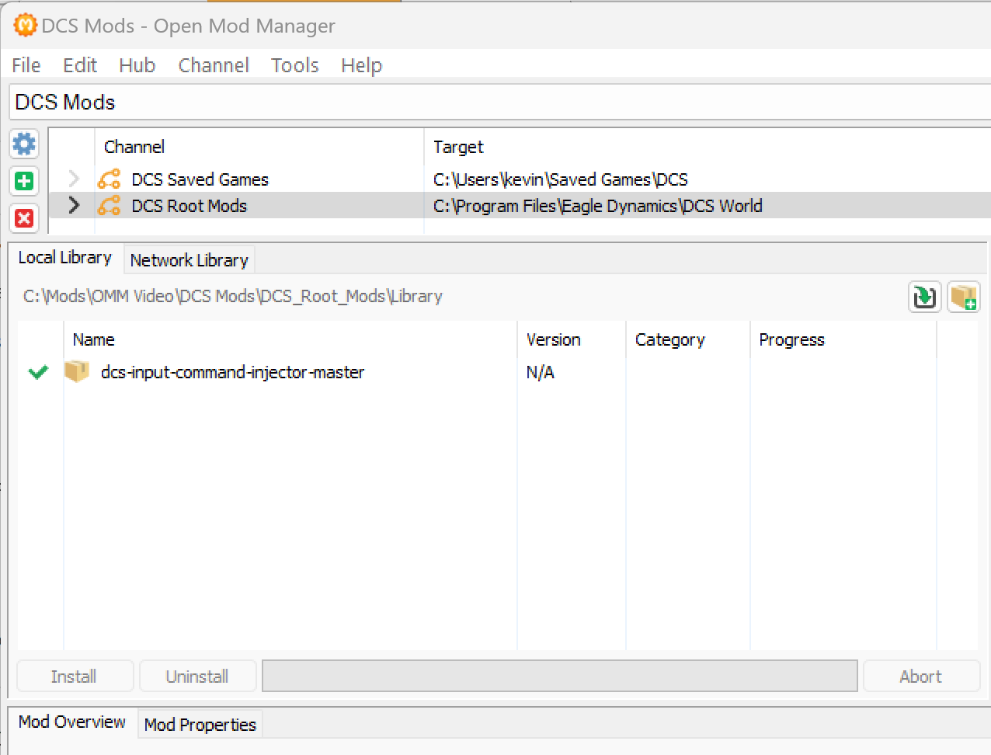991x755 pixels.
Task: Switch to the Mod Properties tab
Action: click(200, 725)
